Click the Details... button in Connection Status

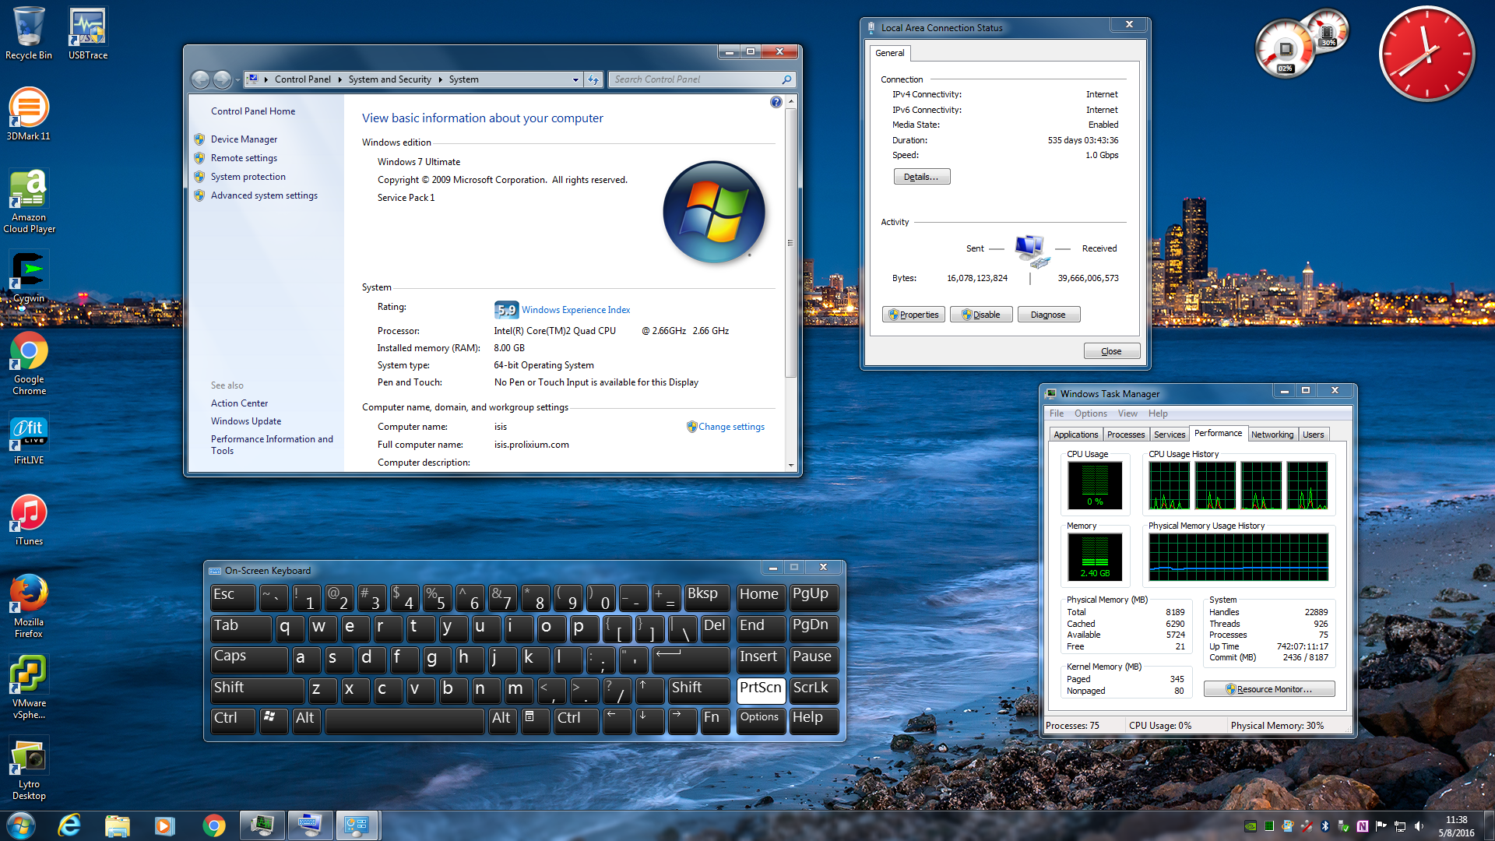point(921,177)
